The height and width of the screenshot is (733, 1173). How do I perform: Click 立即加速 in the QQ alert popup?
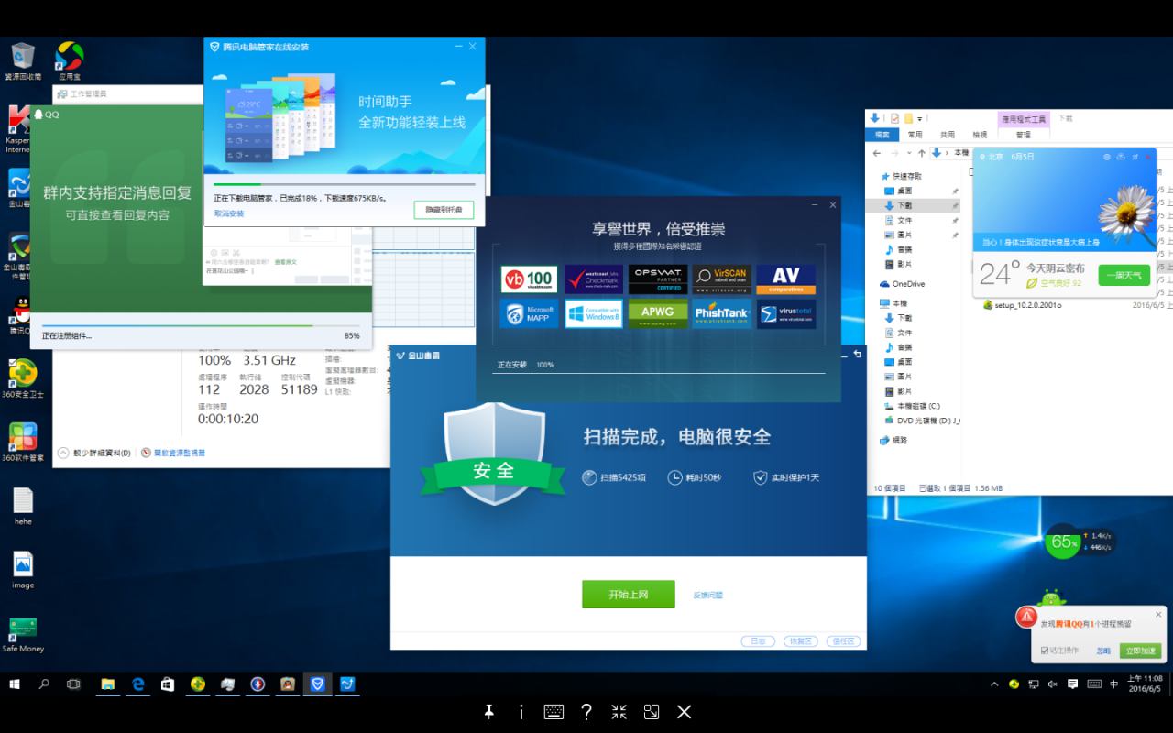pyautogui.click(x=1140, y=651)
